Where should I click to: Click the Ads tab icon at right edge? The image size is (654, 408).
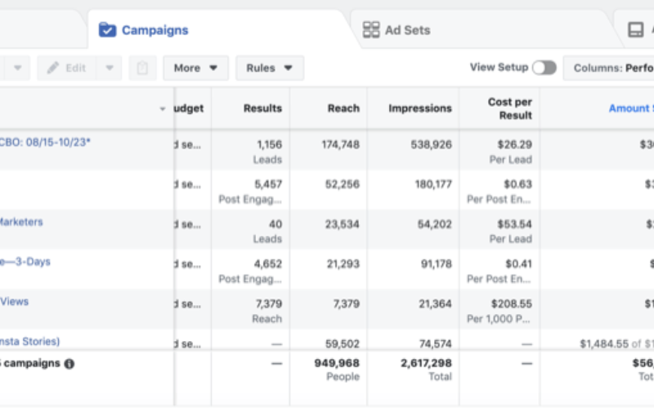(x=635, y=30)
